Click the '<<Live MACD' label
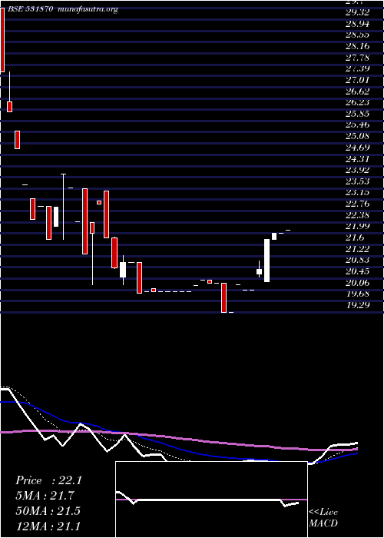384x538 pixels. point(323,518)
